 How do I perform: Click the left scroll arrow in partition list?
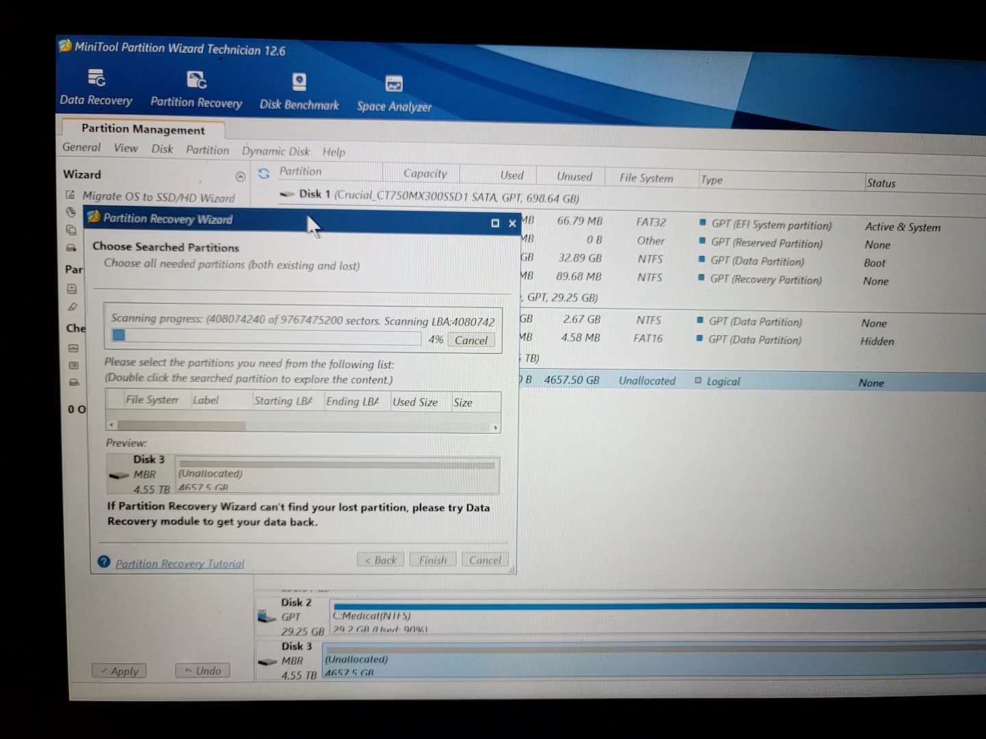[112, 425]
